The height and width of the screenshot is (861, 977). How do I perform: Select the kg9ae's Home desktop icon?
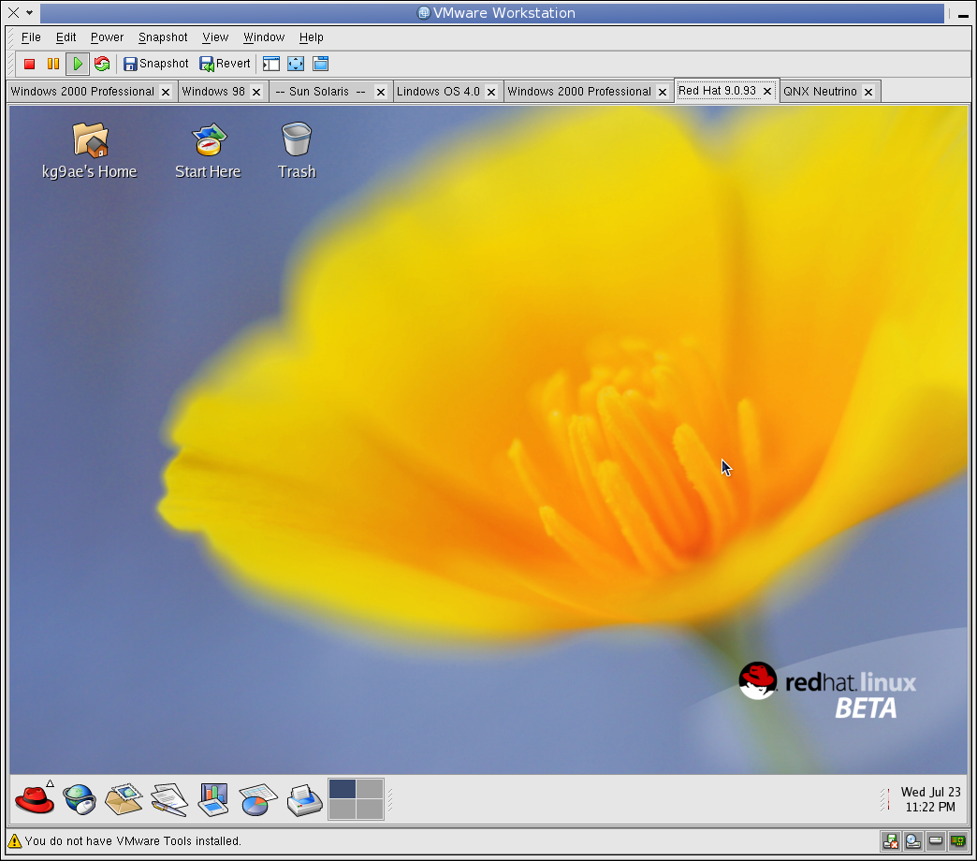(90, 151)
